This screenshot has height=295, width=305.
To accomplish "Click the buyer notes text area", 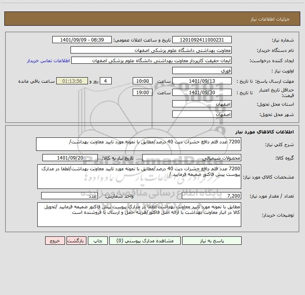I will (x=139, y=215).
